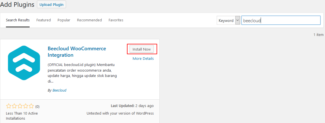This screenshot has height=123, width=325.
Task: Focus the plugin search field containing beecloud
Action: coord(281,20)
